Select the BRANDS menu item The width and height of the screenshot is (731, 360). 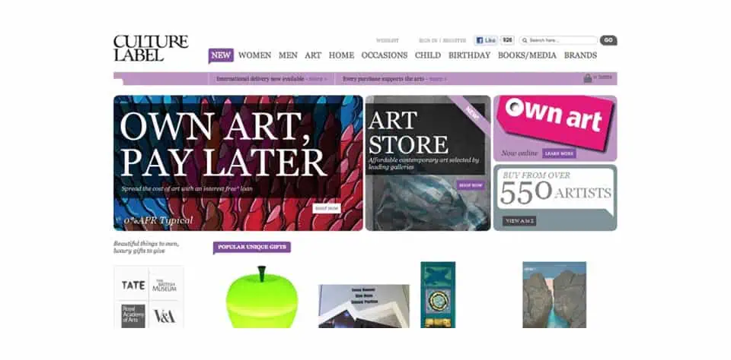point(580,55)
